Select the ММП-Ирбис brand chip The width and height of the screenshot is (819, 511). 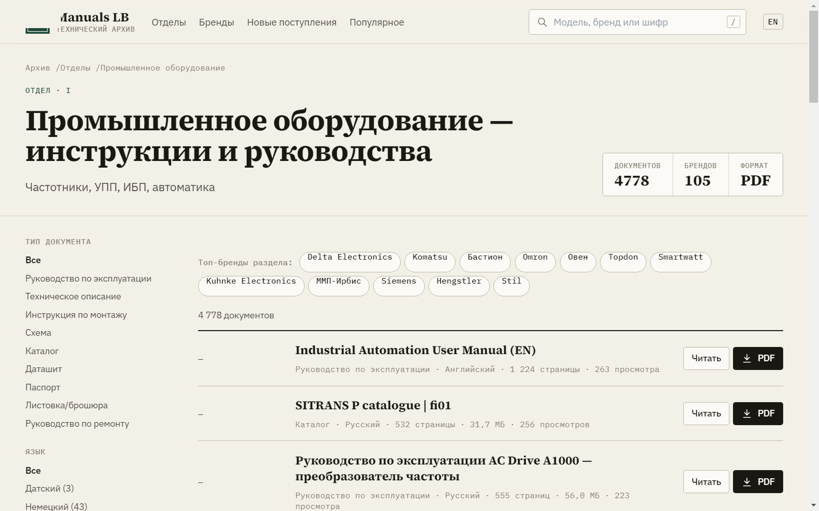pos(339,286)
